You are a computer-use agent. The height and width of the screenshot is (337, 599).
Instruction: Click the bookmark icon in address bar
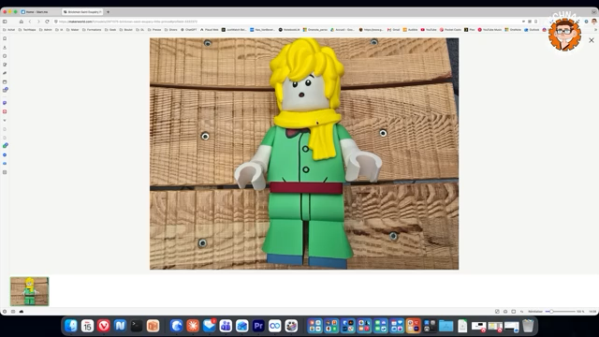click(x=535, y=22)
